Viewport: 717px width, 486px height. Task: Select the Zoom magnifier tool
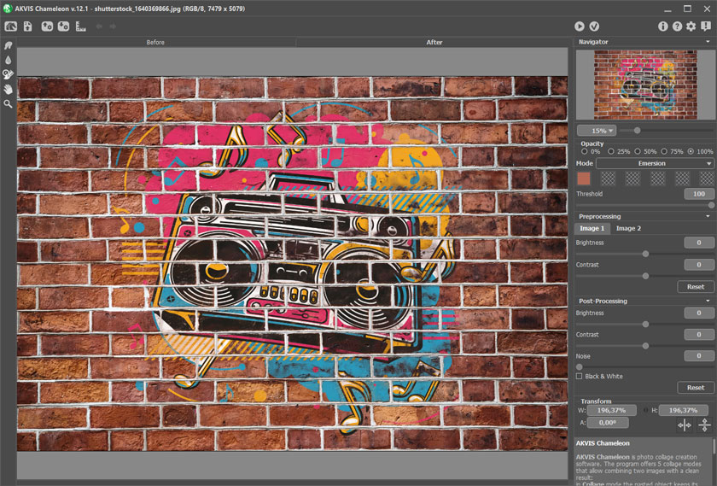(x=9, y=104)
